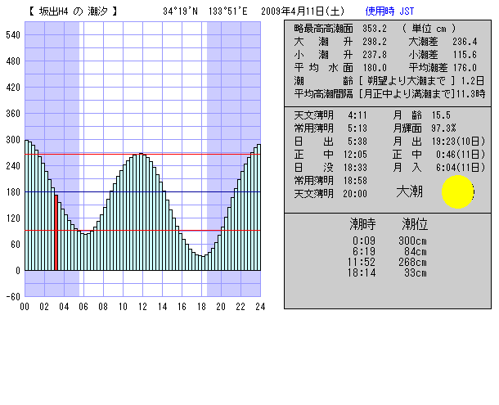Click the tide time 18:14
This screenshot has width=499, height=405.
(x=362, y=273)
